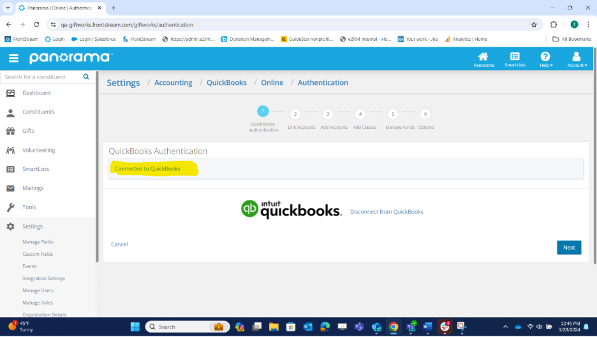Open the GuideStar nonprofit bookmark
The width and height of the screenshot is (597, 337).
tap(307, 39)
